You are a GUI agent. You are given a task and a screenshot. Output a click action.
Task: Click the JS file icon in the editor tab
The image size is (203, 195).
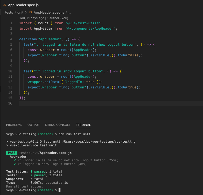(5, 5)
